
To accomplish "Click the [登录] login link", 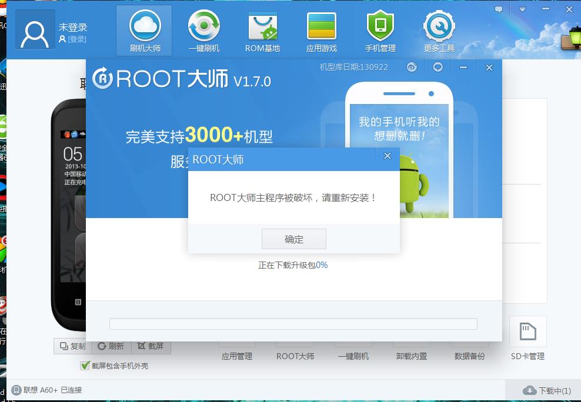I will point(77,39).
